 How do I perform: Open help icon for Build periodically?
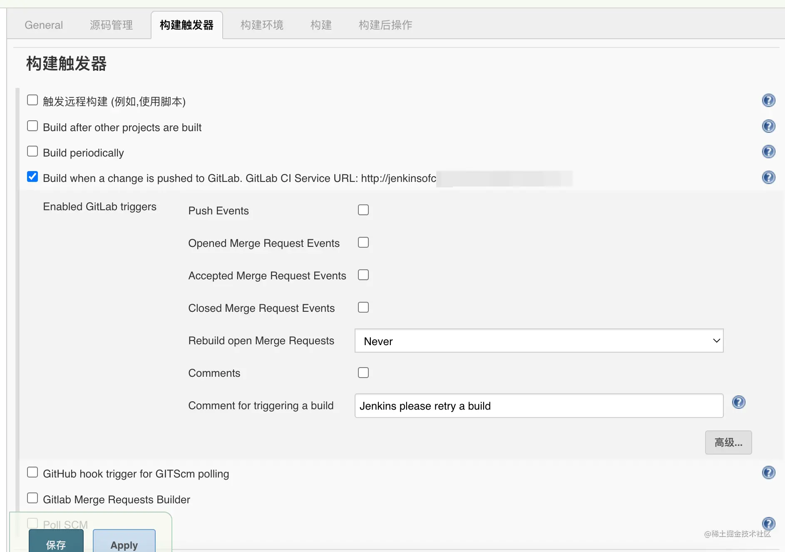(768, 152)
